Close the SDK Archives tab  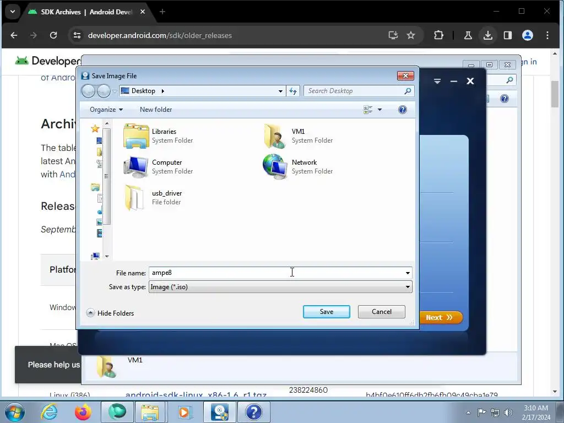[143, 12]
